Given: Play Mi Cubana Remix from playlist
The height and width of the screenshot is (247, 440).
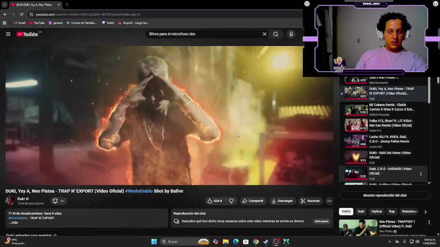Looking at the screenshot, I should (x=383, y=109).
